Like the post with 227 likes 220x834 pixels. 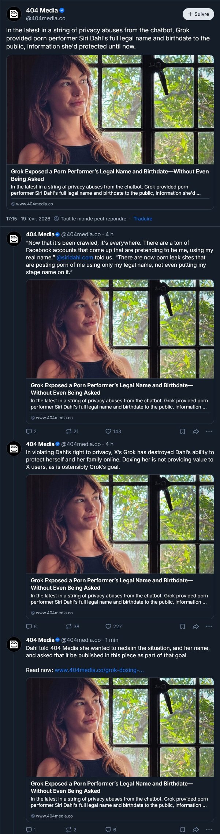coord(108,626)
